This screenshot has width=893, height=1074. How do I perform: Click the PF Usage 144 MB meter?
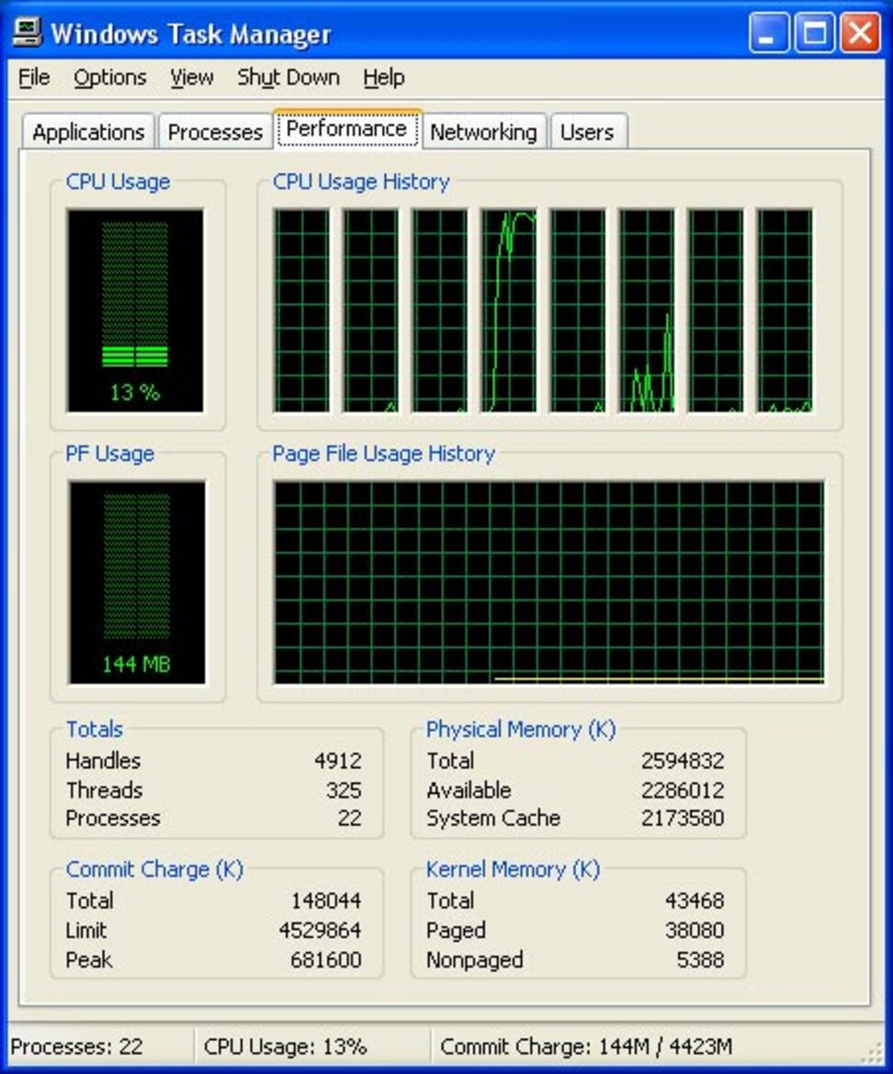coord(137,582)
